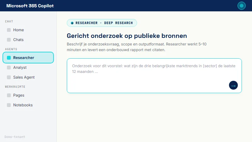The image size is (252, 142).
Task: Open the profile avatar in top bar
Action: [241, 6]
